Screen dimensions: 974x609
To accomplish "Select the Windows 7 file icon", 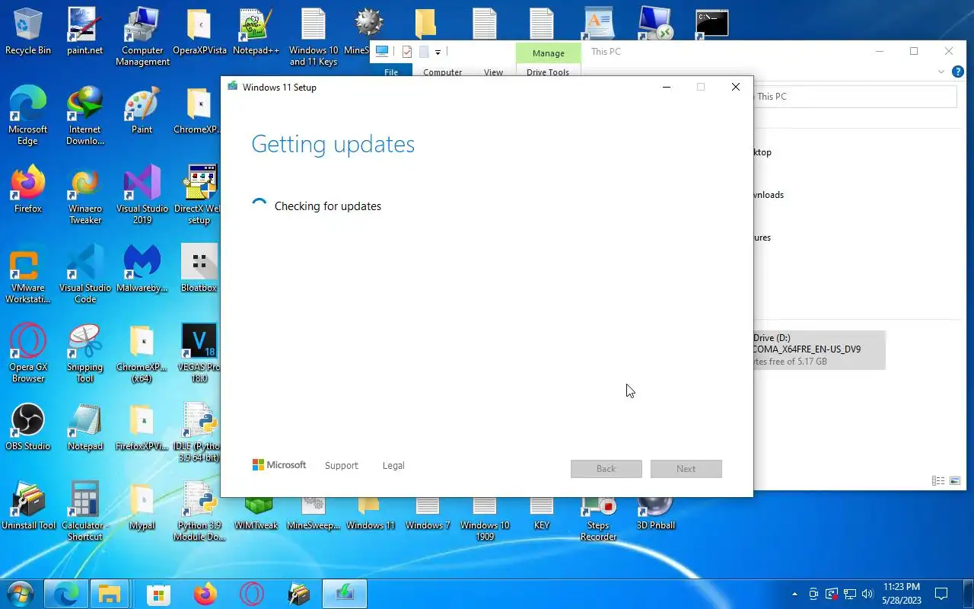I will [x=428, y=514].
